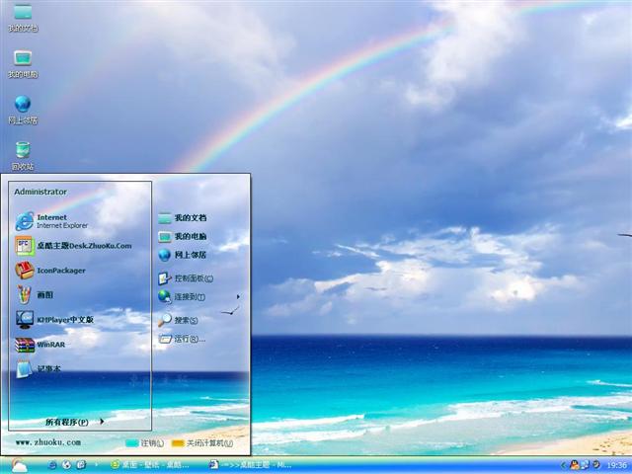Open 控制面板 control panel
Viewport: 632px width, 474px height.
coord(186,278)
